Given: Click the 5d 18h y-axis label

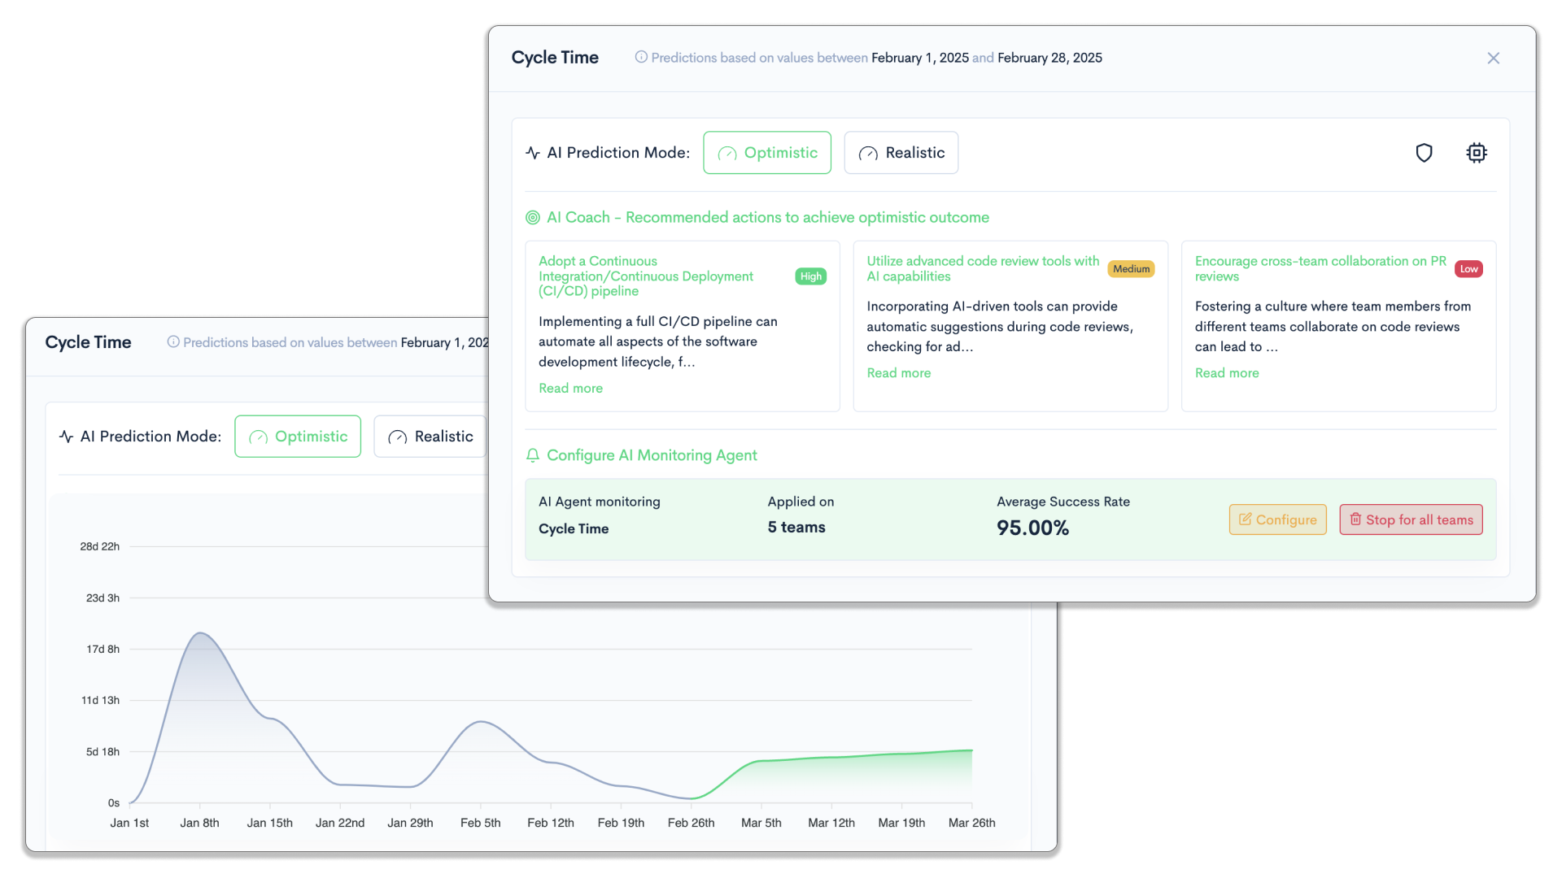Looking at the screenshot, I should coord(103,752).
